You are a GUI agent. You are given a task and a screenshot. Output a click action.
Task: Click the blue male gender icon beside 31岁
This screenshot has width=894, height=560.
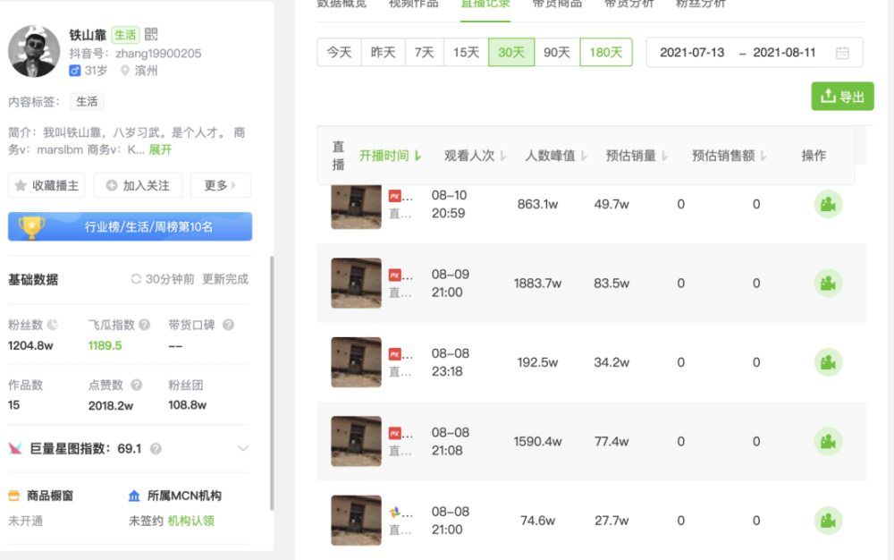(x=73, y=70)
